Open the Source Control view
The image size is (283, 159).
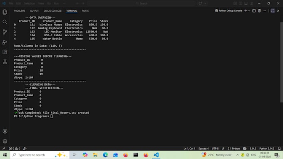coord(5,32)
